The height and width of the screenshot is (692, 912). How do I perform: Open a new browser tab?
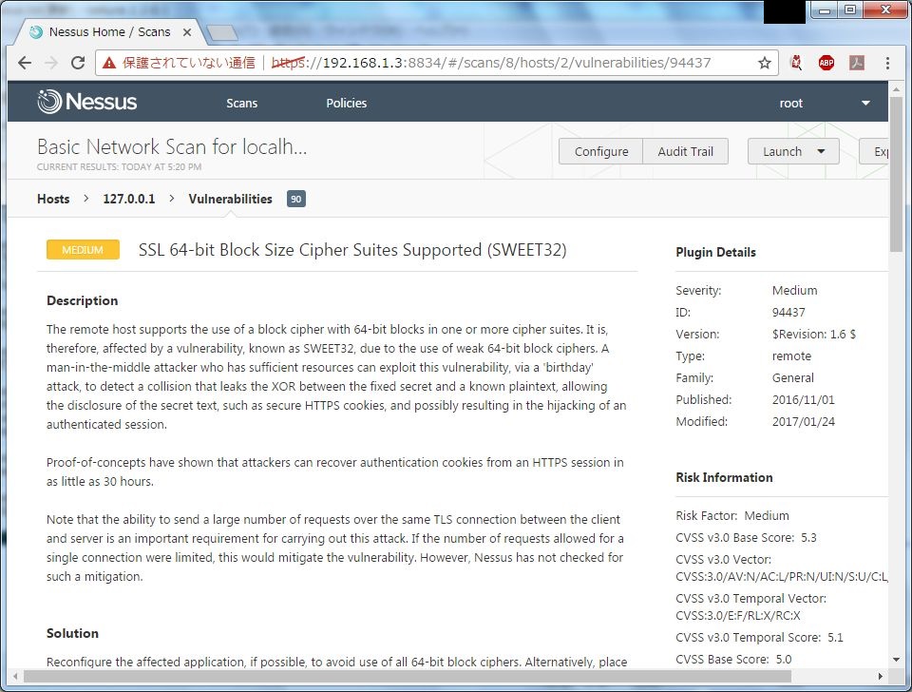pyautogui.click(x=222, y=33)
